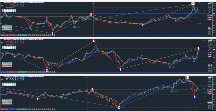Click the red down-arrow at XAUUSD chart's highest peak
Viewport: 216px width, 111px height.
[94, 41]
